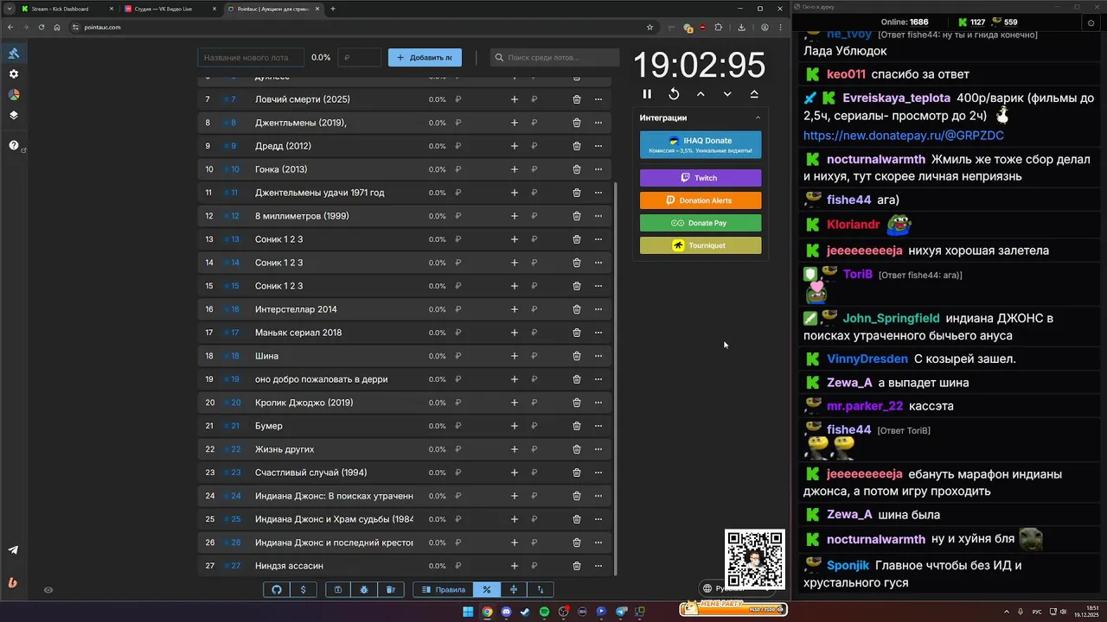This screenshot has height=622, width=1107.
Task: Decrease timer with the down chevron
Action: (727, 94)
